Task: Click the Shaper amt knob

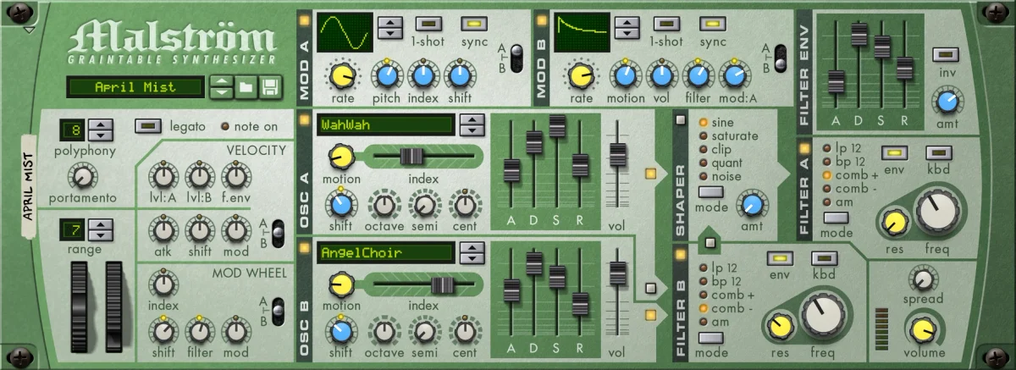Action: (750, 204)
